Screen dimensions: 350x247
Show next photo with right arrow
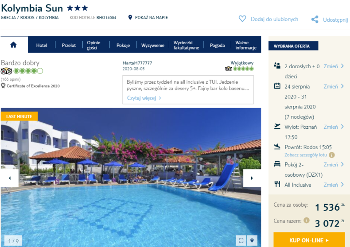click(252, 178)
